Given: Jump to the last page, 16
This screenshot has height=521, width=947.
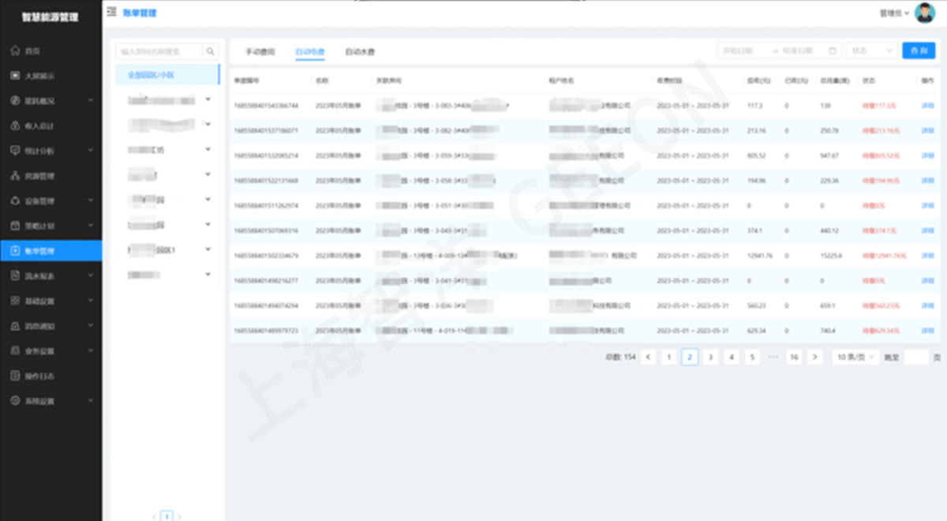Looking at the screenshot, I should 794,357.
